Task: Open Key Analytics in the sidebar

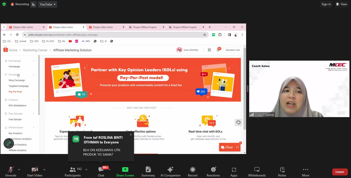Action: (x=15, y=133)
